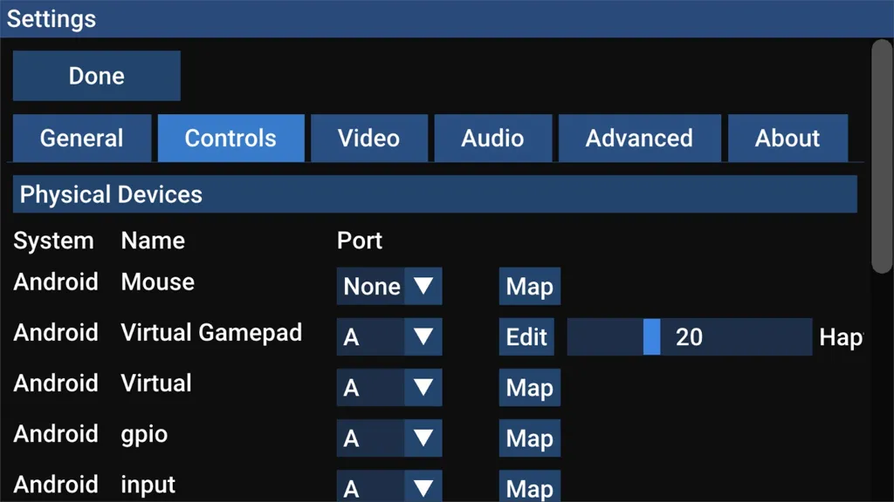Open the Advanced tab
This screenshot has height=502, width=894.
640,139
